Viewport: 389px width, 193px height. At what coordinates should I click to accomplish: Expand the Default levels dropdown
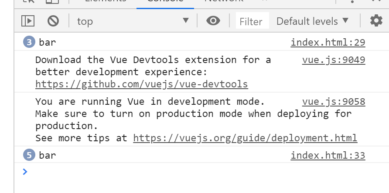click(313, 21)
